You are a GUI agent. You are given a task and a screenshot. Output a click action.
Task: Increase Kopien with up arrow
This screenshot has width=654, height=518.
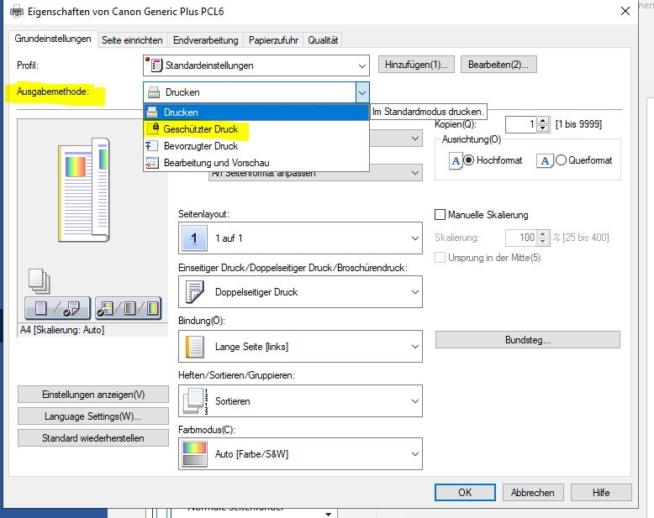click(x=543, y=121)
